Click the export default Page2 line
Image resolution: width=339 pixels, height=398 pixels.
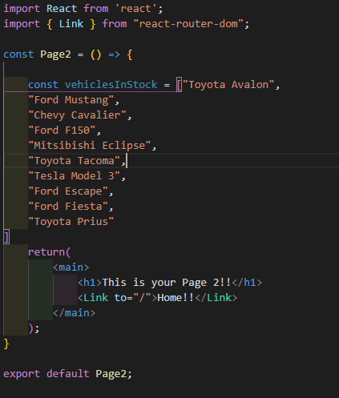click(68, 374)
